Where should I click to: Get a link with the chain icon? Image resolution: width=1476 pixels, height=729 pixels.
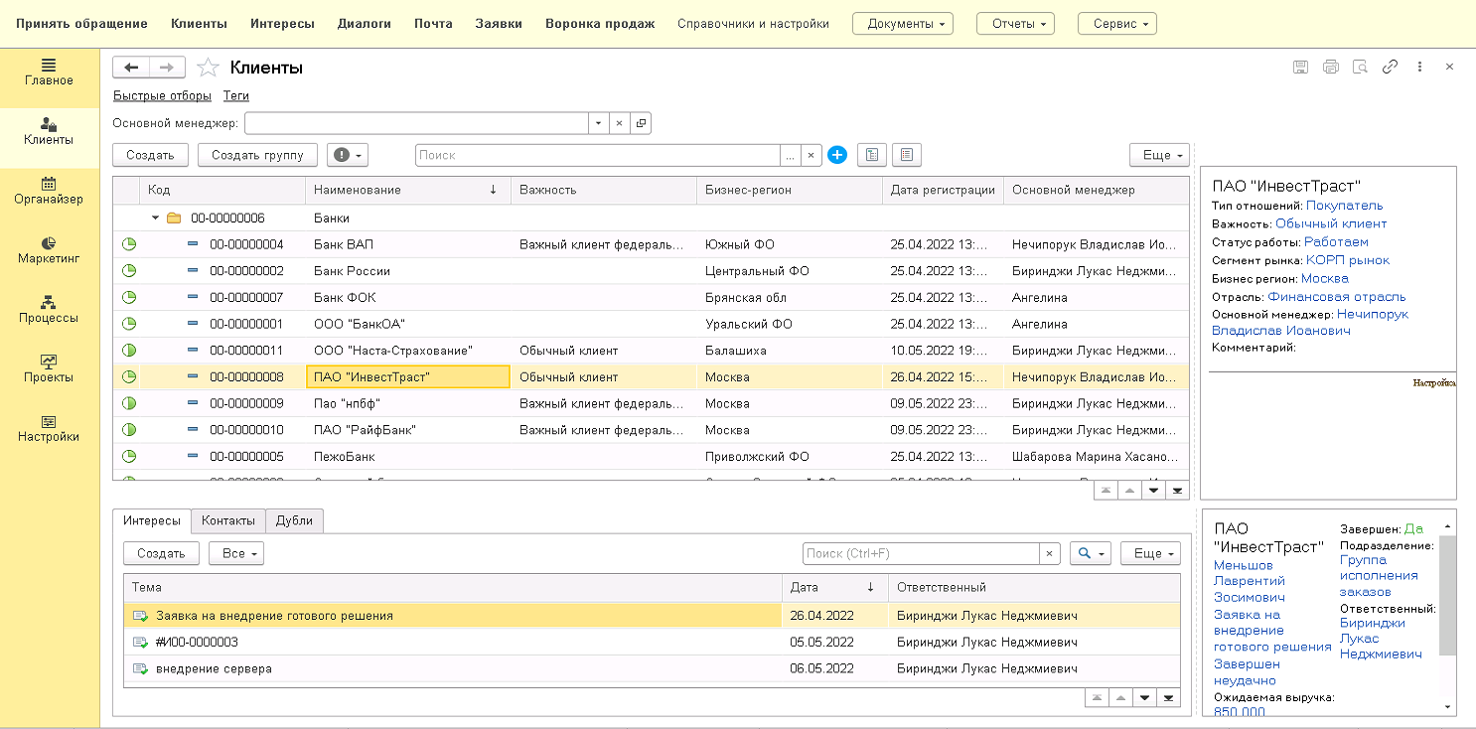[x=1391, y=68]
